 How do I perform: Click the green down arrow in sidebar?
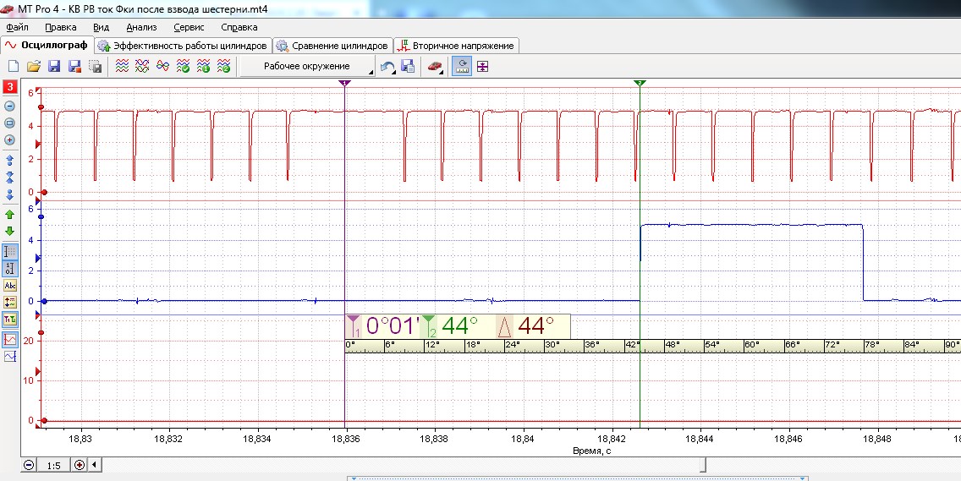10,231
